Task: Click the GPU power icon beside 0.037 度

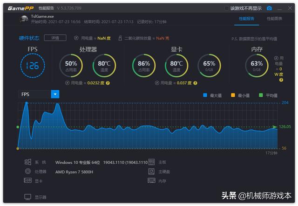Action: point(157,83)
